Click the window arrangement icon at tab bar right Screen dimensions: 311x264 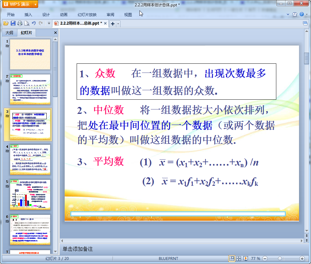(x=305, y=24)
